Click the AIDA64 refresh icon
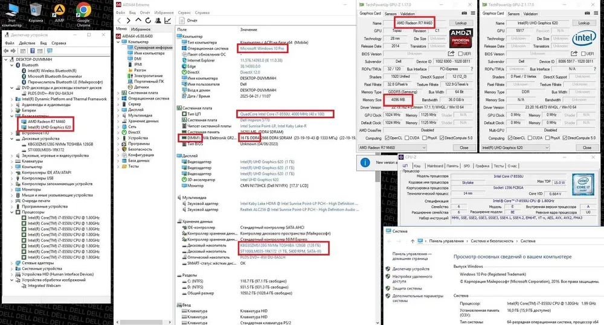 pos(148,21)
